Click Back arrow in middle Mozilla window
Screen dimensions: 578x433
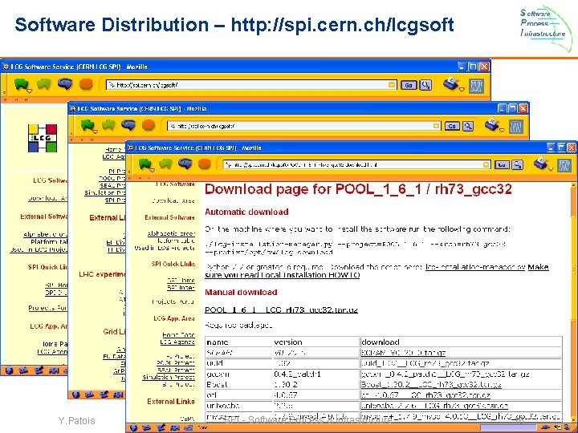tap(87, 126)
